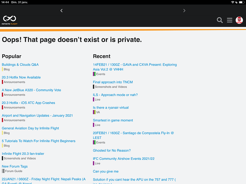Open the hamburger menu icon
Image resolution: width=246 pixels, height=184 pixels.
click(x=229, y=20)
